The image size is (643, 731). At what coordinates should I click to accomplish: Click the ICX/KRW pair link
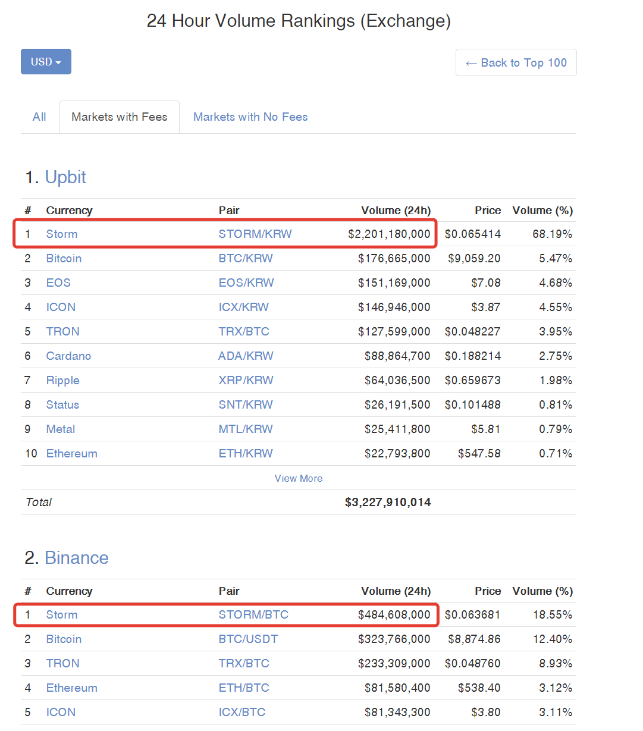pyautogui.click(x=243, y=308)
